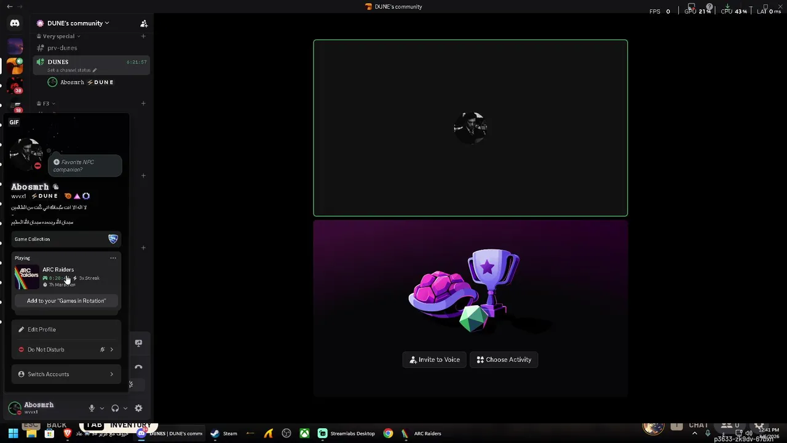Click the orange profile badge
787x443 pixels.
[x=68, y=196]
